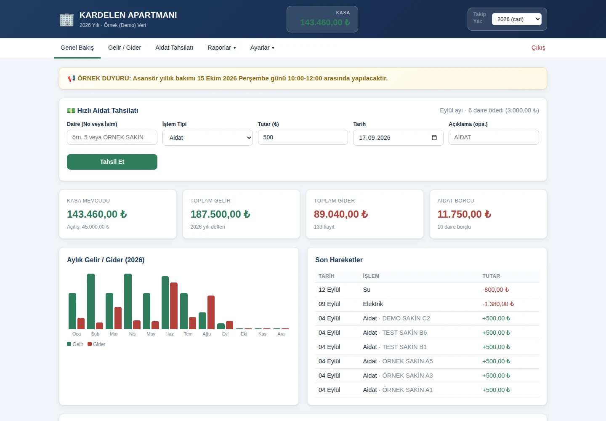Click the KARDELEN APARTMANI title
This screenshot has height=421, width=606.
128,15
